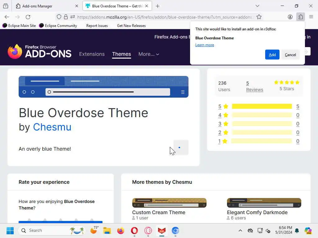Show hidden system tray icons
Viewport: 318px width, 238px height.
coord(240,231)
